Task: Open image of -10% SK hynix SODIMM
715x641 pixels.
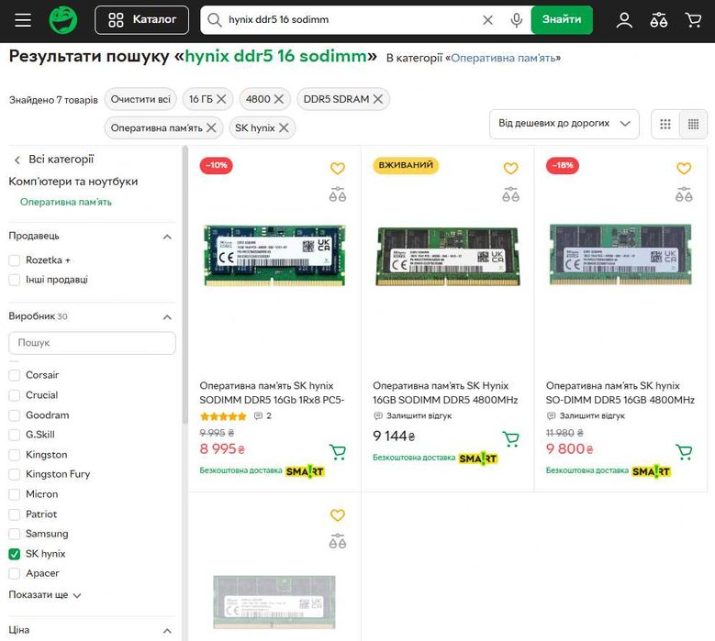Action: (274, 255)
